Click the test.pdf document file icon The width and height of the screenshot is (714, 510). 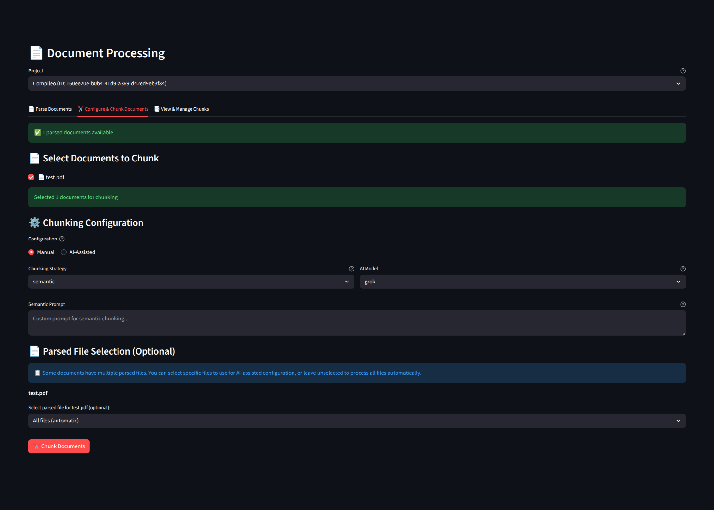point(41,177)
